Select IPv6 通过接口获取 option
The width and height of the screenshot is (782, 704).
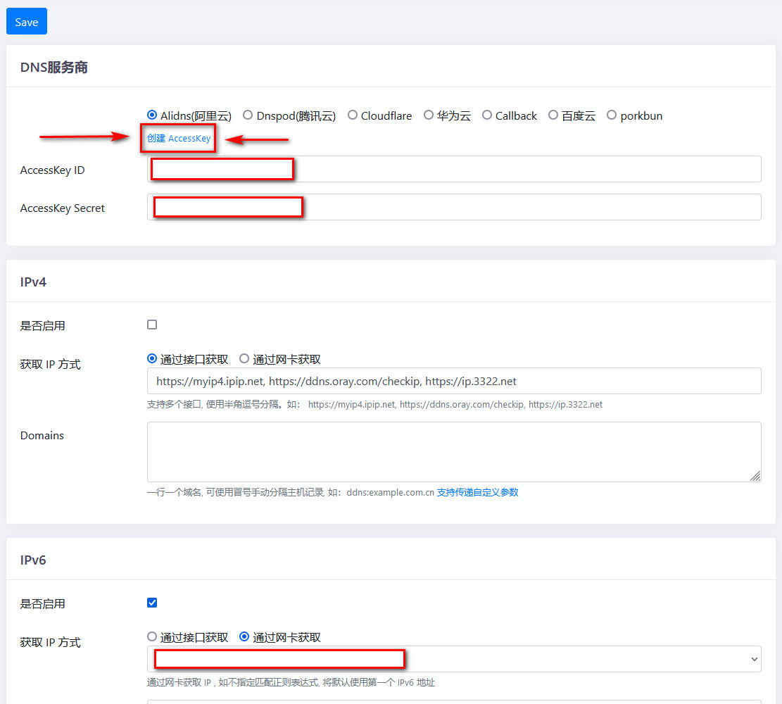coord(152,636)
